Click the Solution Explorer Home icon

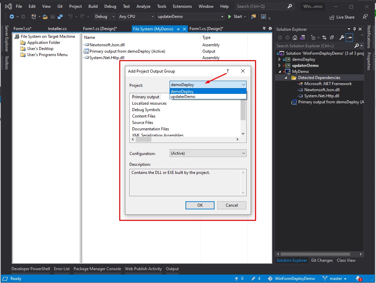pos(295,37)
